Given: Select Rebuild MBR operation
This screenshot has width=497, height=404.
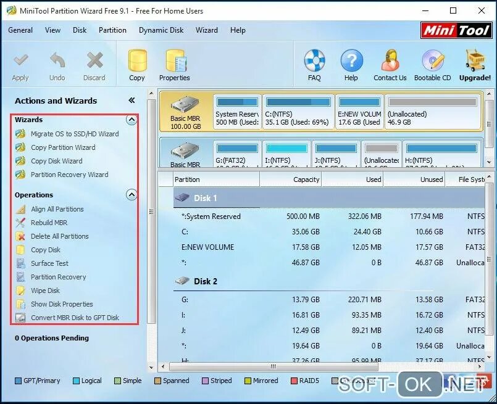Looking at the screenshot, I should (49, 223).
